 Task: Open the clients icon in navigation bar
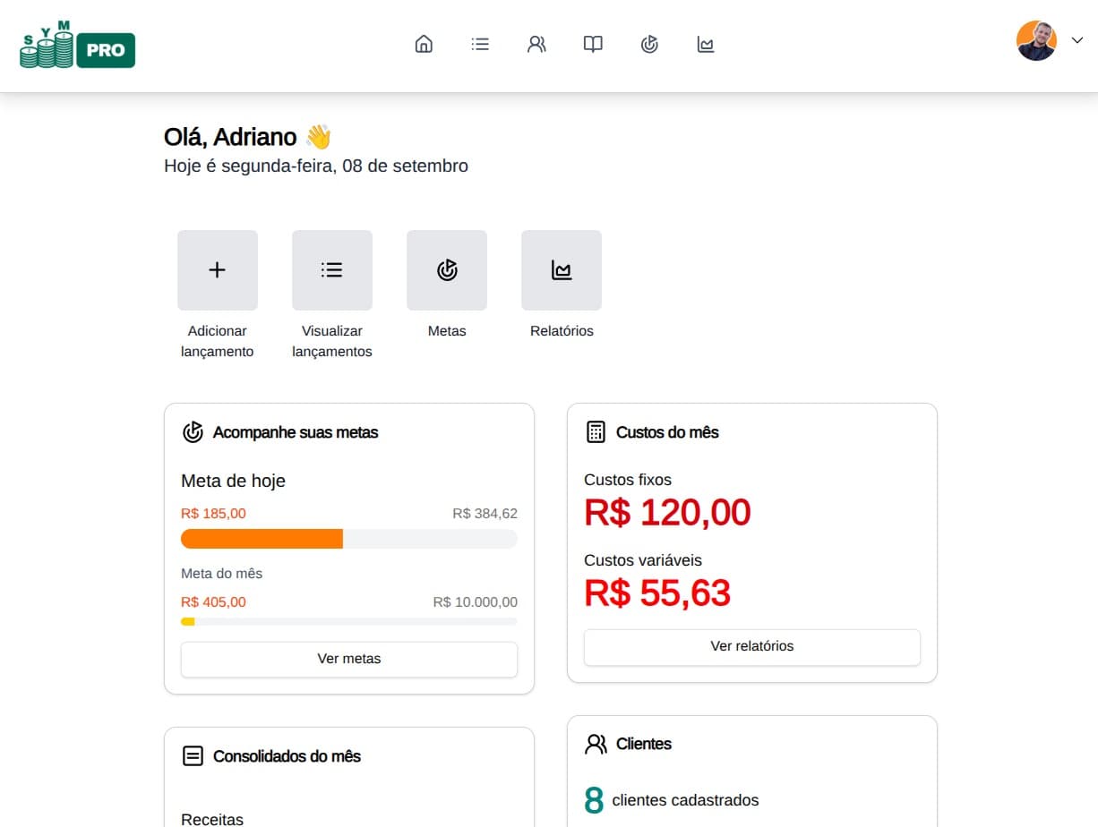[536, 44]
